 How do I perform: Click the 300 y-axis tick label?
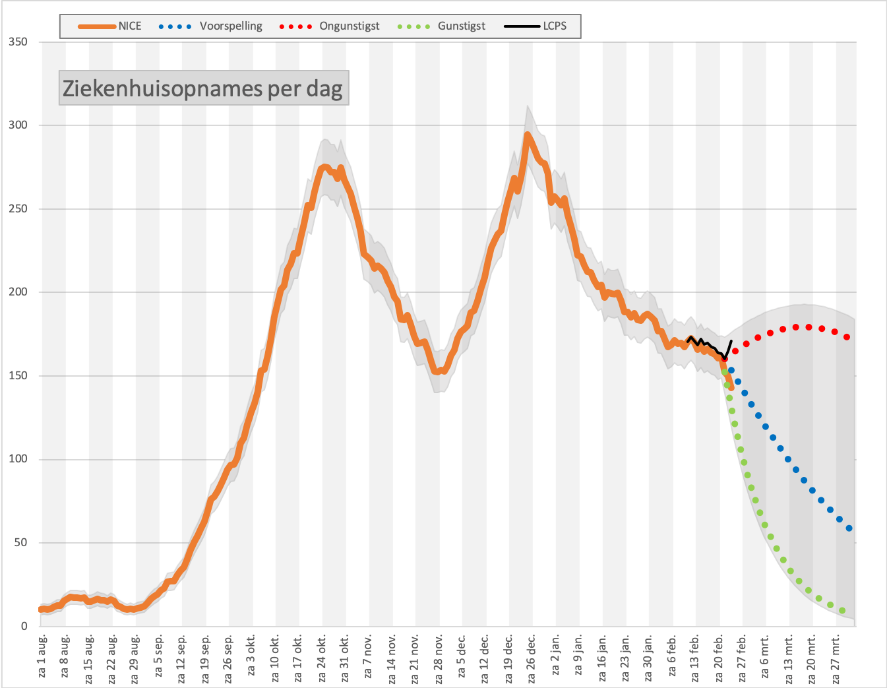pyautogui.click(x=18, y=125)
